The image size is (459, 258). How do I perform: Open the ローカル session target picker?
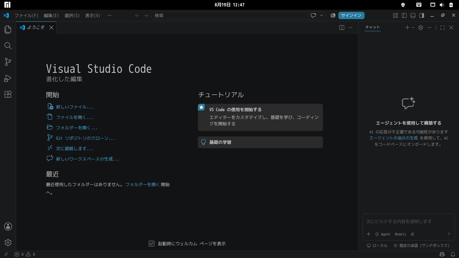tap(377, 246)
